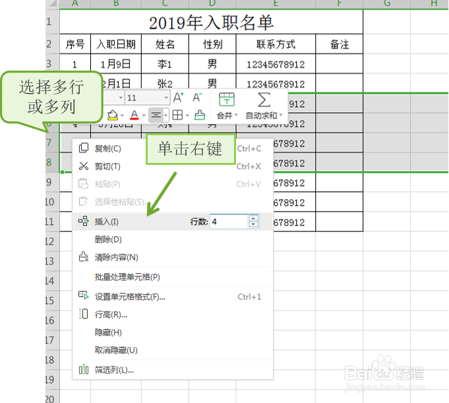Click the cell containing 1月9日
This screenshot has width=449, height=403.
[x=116, y=63]
